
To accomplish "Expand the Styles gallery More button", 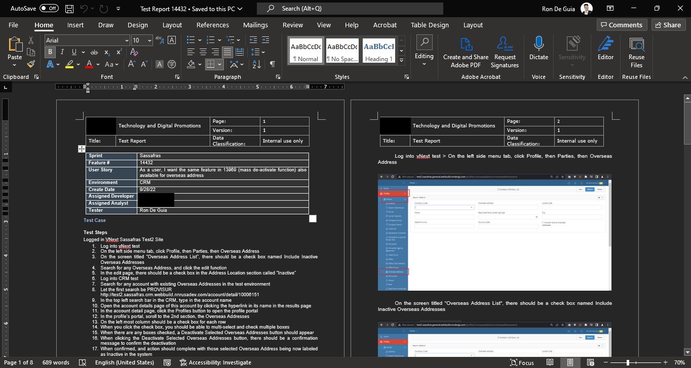I will click(402, 60).
